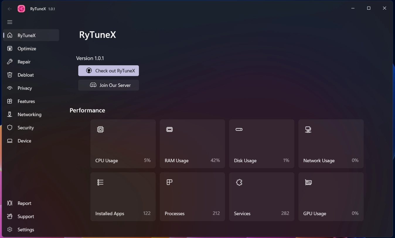Click the Performance heading
The image size is (395, 238).
pyautogui.click(x=87, y=110)
